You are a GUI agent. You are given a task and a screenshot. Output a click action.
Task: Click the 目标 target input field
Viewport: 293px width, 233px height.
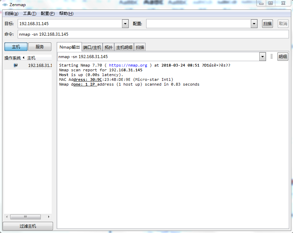[70, 24]
